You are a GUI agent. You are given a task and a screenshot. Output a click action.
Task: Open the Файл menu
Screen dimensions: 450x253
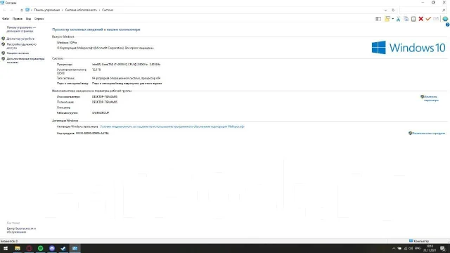point(6,19)
